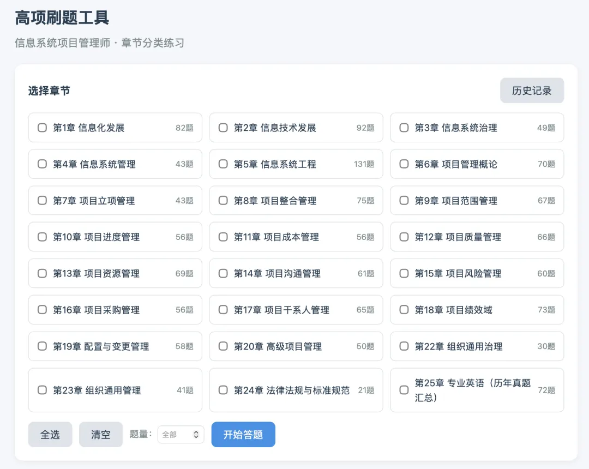
Task: Click the 30题 count in chapter 22
Action: point(546,346)
